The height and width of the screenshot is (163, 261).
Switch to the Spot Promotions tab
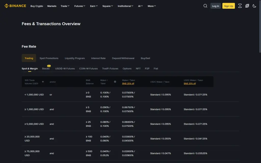[x=49, y=58]
